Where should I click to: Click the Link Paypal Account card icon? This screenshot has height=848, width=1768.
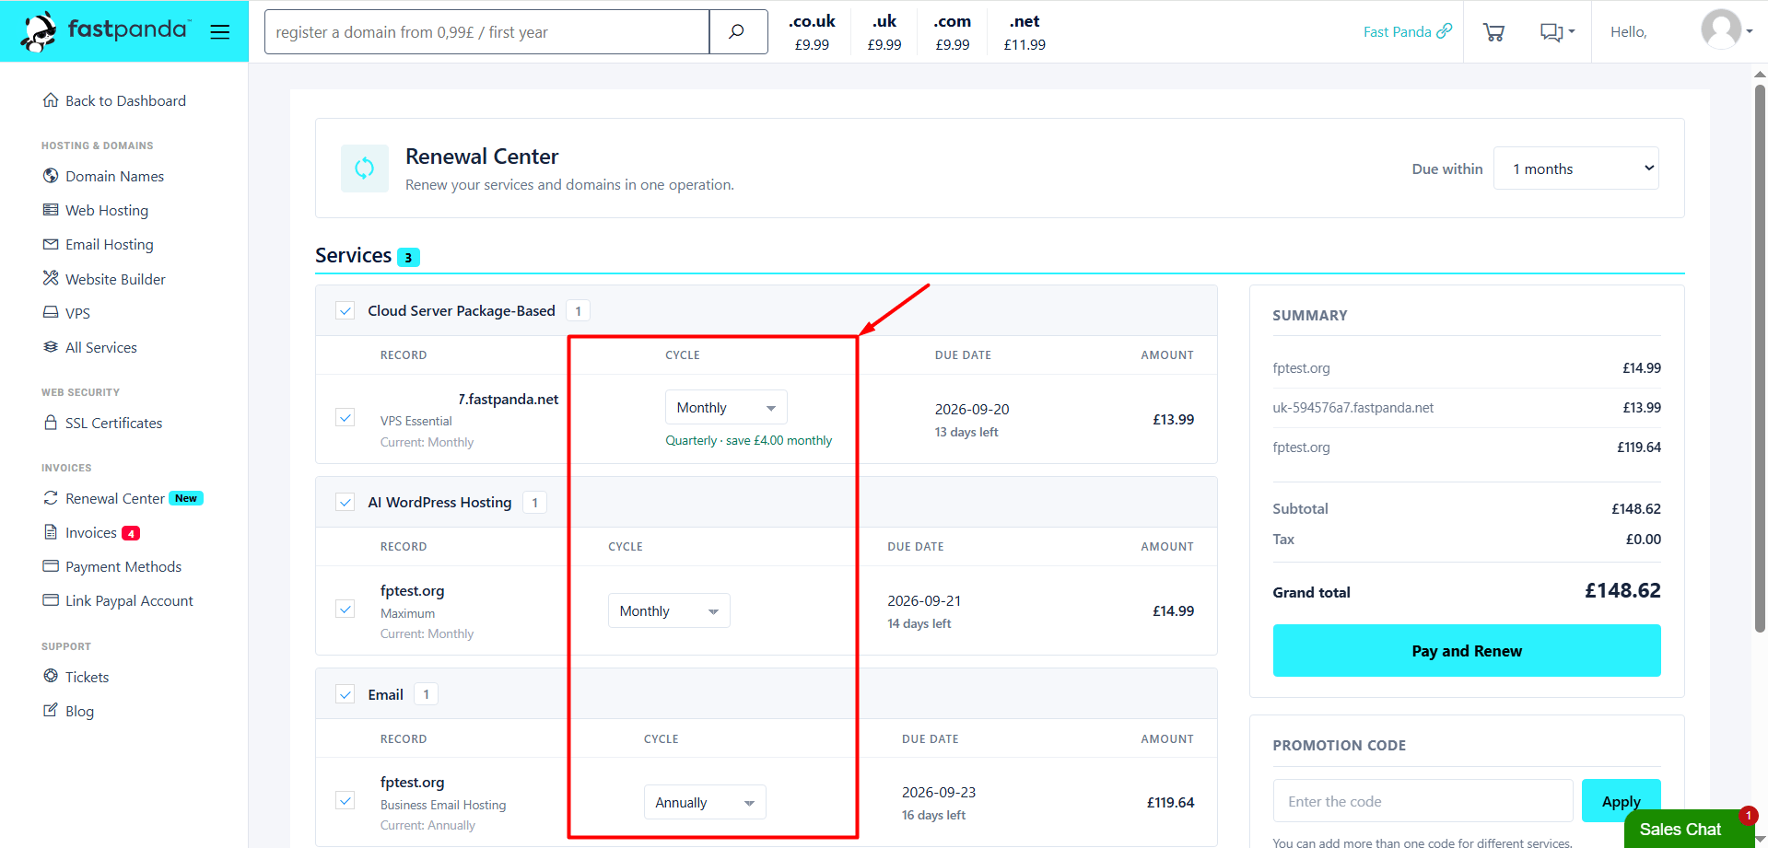coord(51,600)
